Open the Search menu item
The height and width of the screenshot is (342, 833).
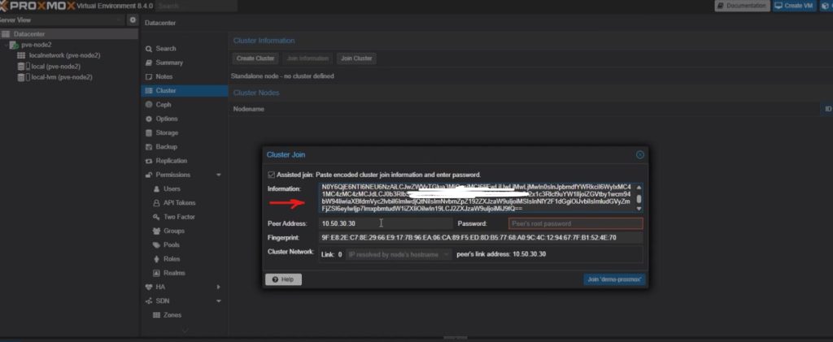click(x=166, y=49)
